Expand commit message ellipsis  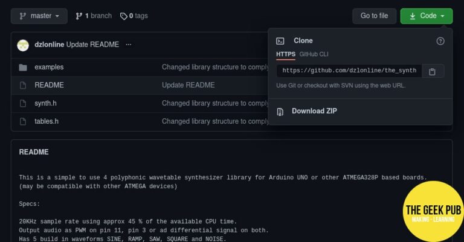point(128,45)
